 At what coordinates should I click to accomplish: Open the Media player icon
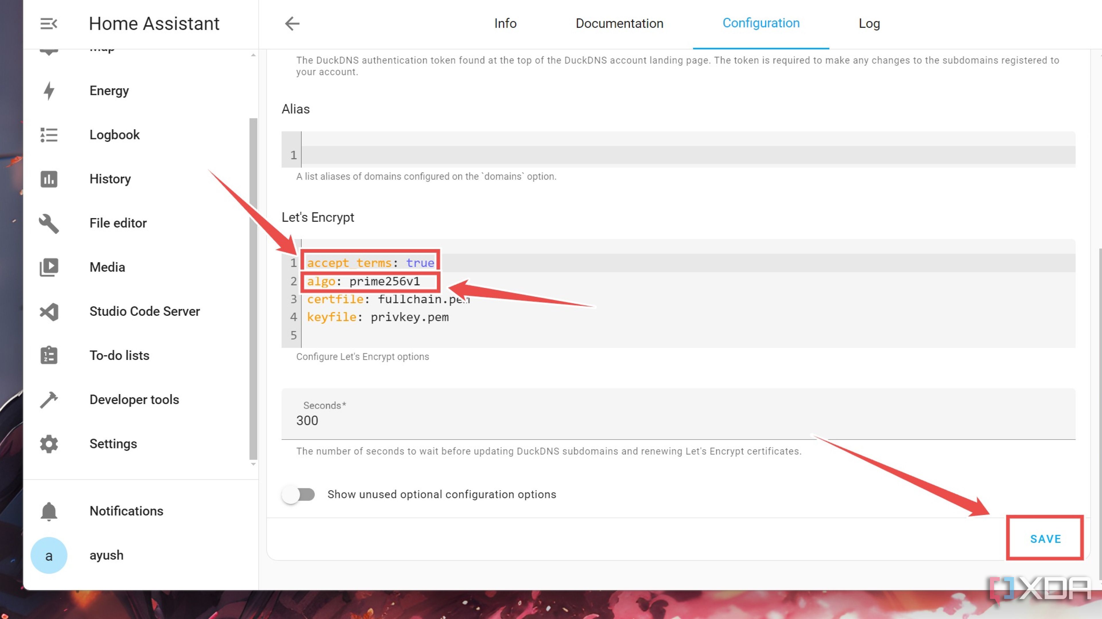[49, 267]
